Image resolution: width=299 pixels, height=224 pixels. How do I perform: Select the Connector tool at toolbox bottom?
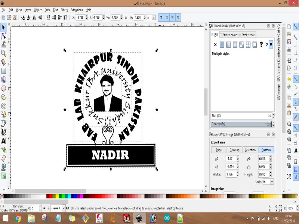[x=4, y=175]
